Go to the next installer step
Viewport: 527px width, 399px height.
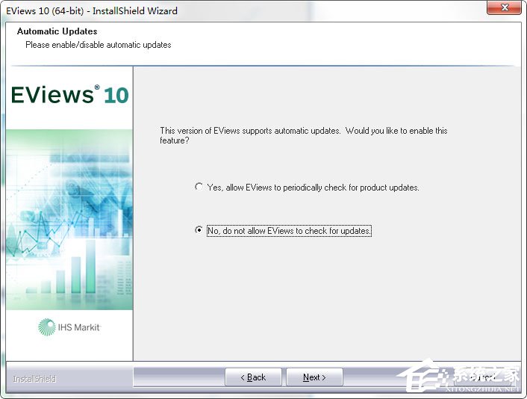tap(314, 377)
